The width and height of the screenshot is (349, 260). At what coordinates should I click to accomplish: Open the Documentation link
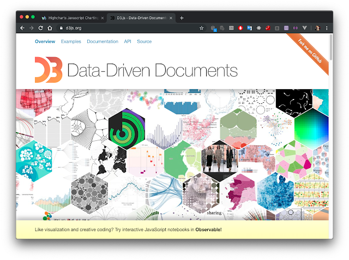click(103, 41)
